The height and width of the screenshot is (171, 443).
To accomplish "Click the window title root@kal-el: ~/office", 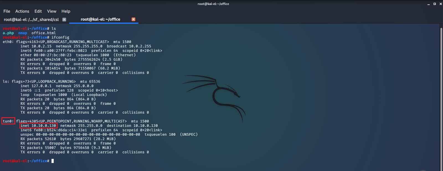I will 213,4.
